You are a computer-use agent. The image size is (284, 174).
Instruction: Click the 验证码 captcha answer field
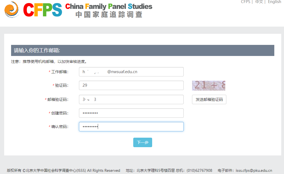[x=131, y=85]
